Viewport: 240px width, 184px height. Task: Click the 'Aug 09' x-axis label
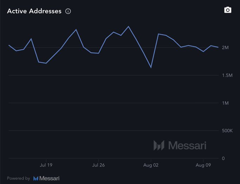(203, 165)
